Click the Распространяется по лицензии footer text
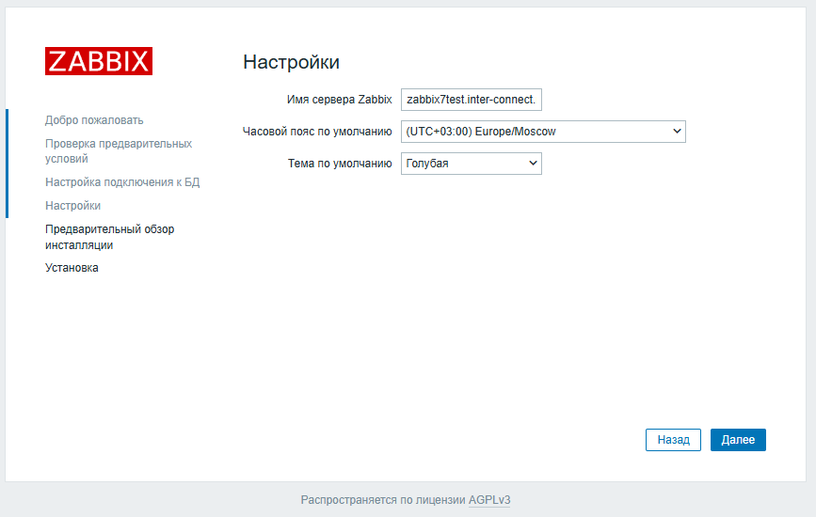The image size is (816, 517). pos(383,500)
